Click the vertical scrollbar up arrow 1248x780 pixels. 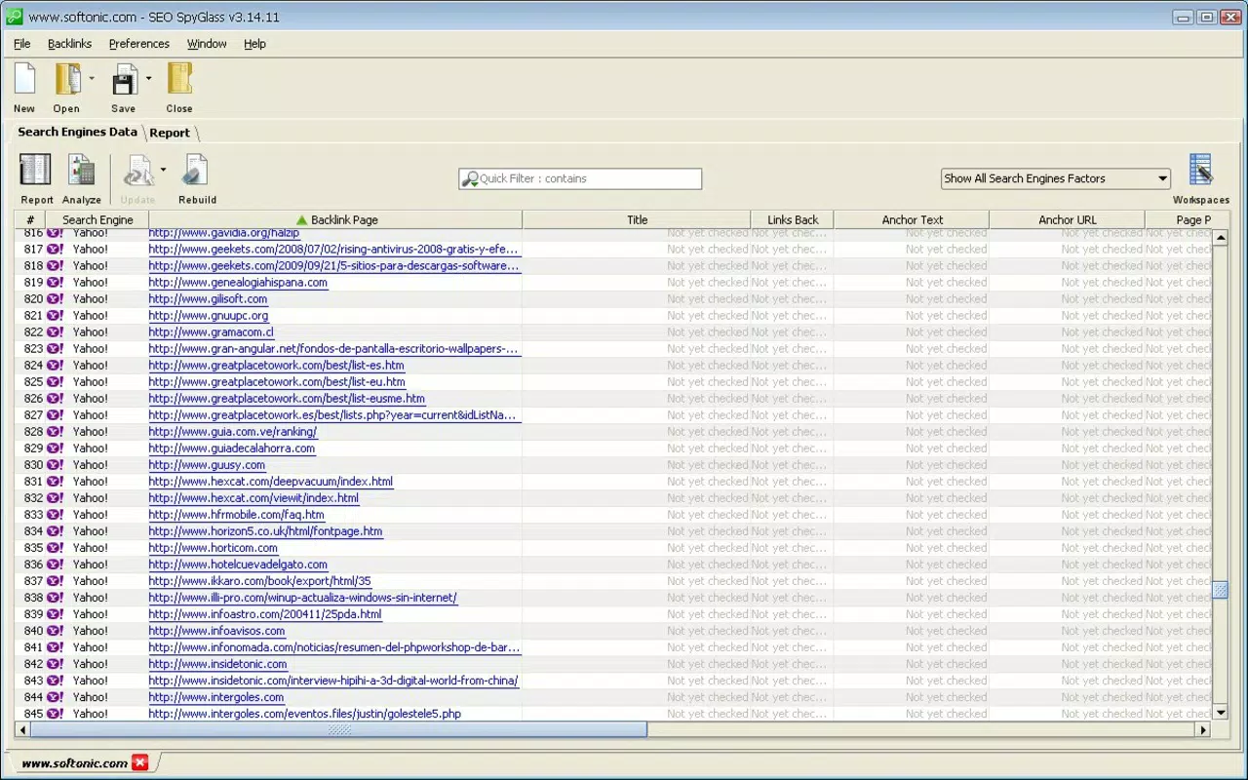(x=1220, y=238)
